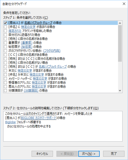
Task: Enable [ＣＣ] に自分の名前がある場合 checkbox
Action: (x=5, y=55)
